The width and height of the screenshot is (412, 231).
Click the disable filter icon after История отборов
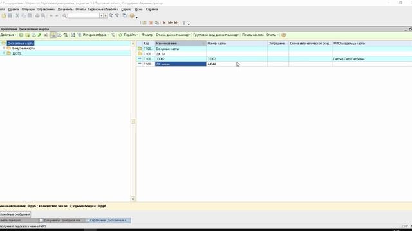(113, 35)
